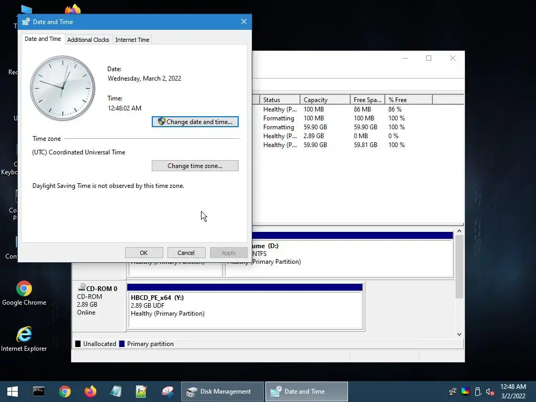Select the Formatting row with 59.90 GB free
The height and width of the screenshot is (402, 536).
[x=358, y=127]
